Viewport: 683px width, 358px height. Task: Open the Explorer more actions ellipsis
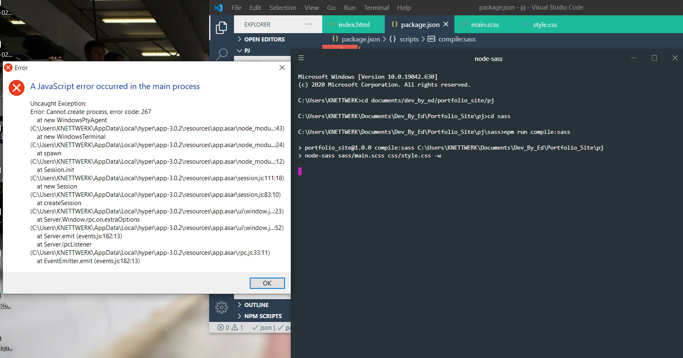click(x=309, y=24)
